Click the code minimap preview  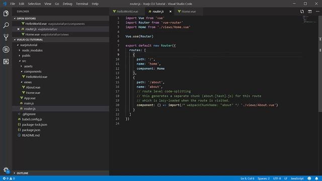310,20
